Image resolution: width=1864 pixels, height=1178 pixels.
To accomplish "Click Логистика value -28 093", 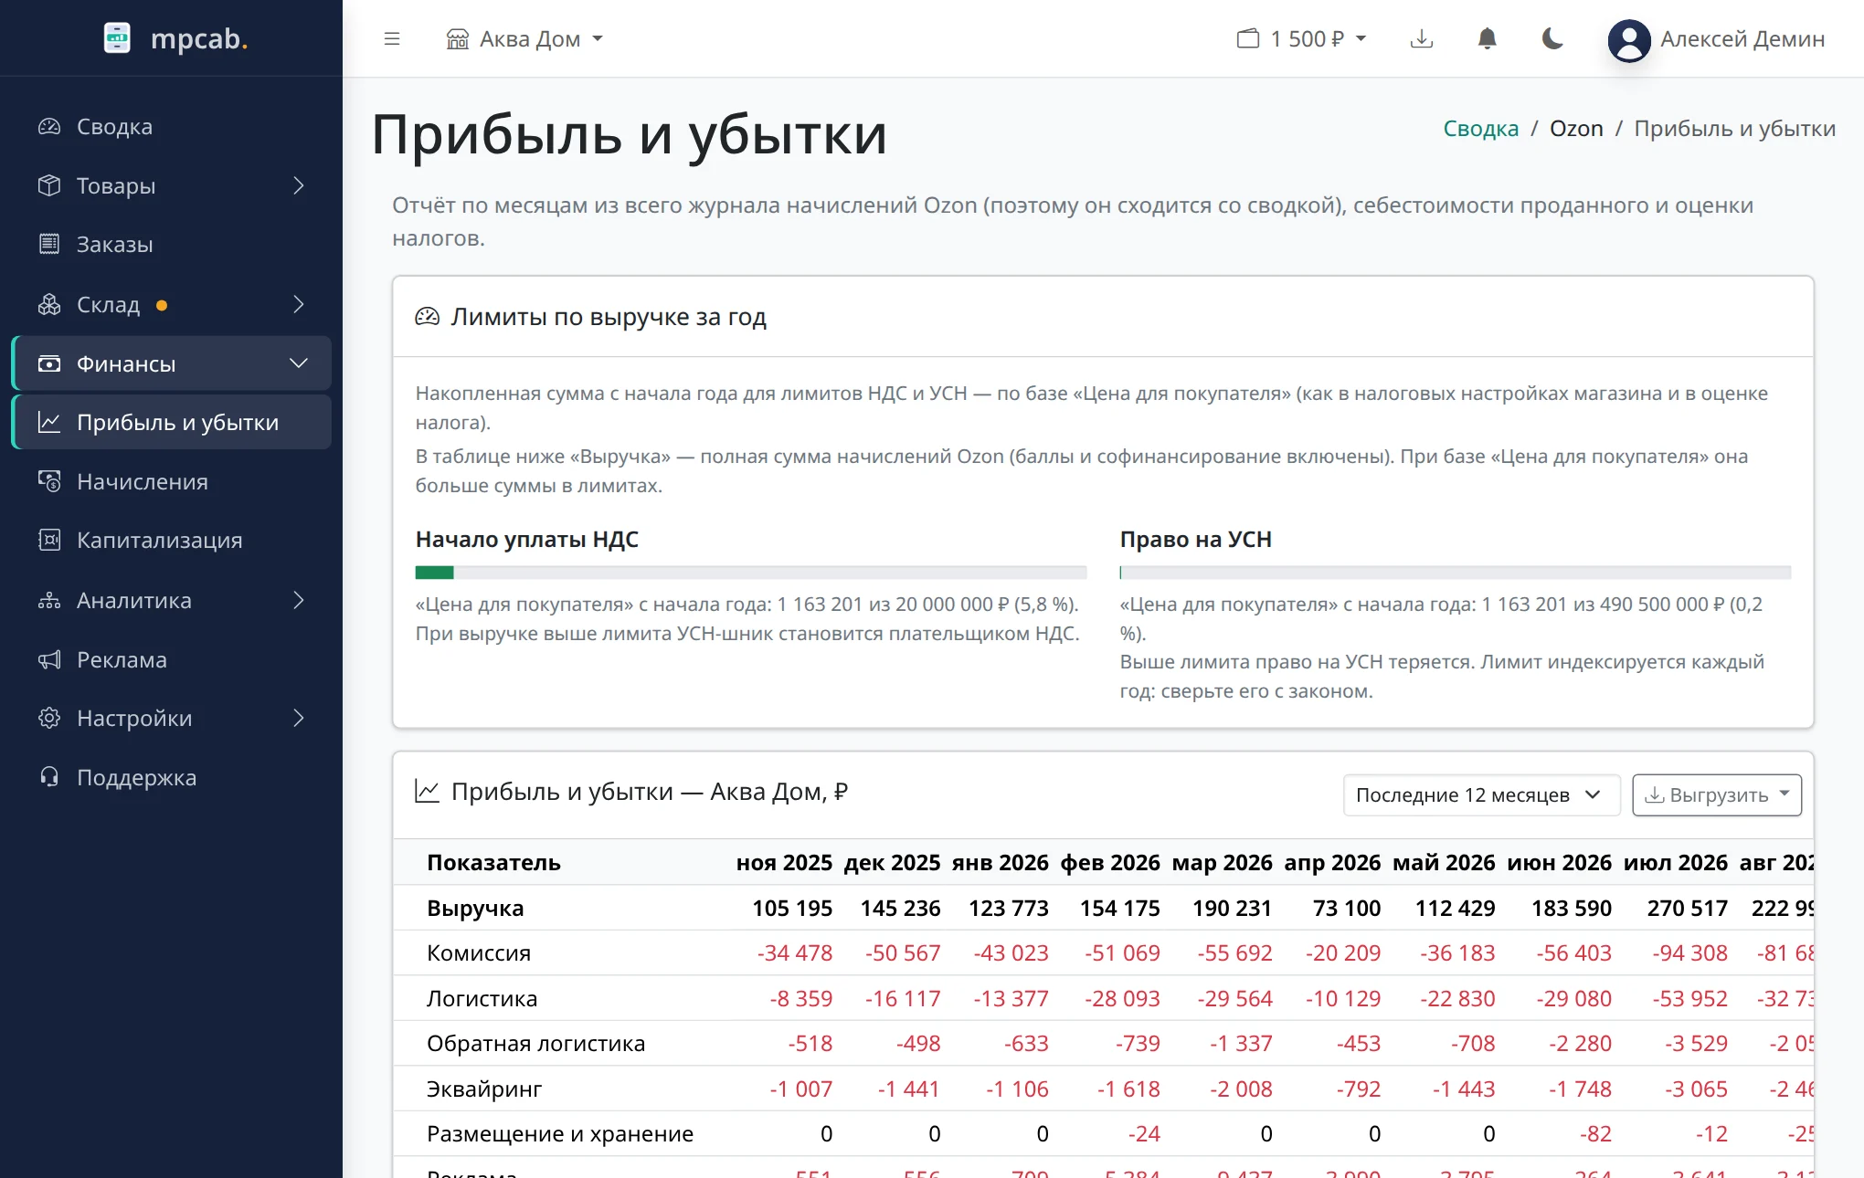I will pyautogui.click(x=1122, y=998).
